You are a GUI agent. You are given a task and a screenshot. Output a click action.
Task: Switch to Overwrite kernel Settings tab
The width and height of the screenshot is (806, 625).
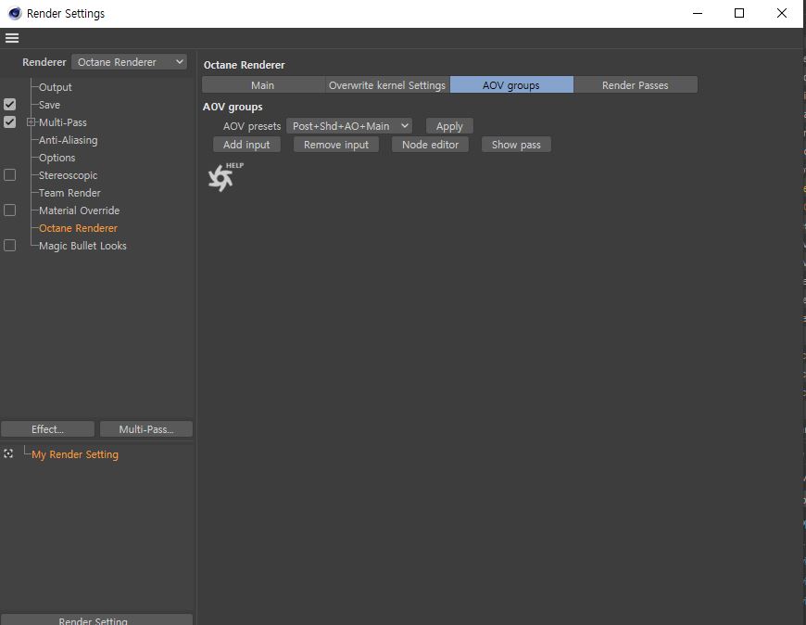pos(387,85)
